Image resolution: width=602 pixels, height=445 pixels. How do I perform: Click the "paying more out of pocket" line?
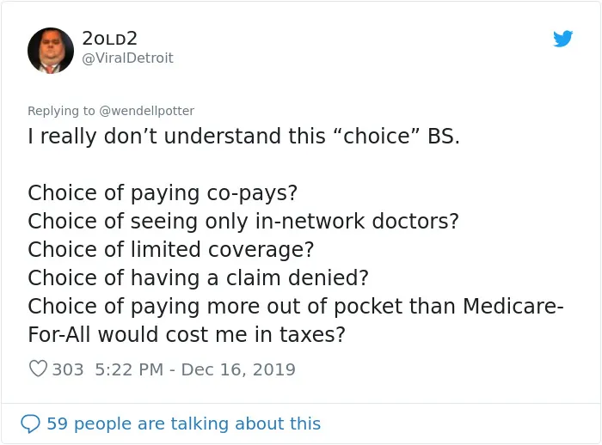(296, 306)
